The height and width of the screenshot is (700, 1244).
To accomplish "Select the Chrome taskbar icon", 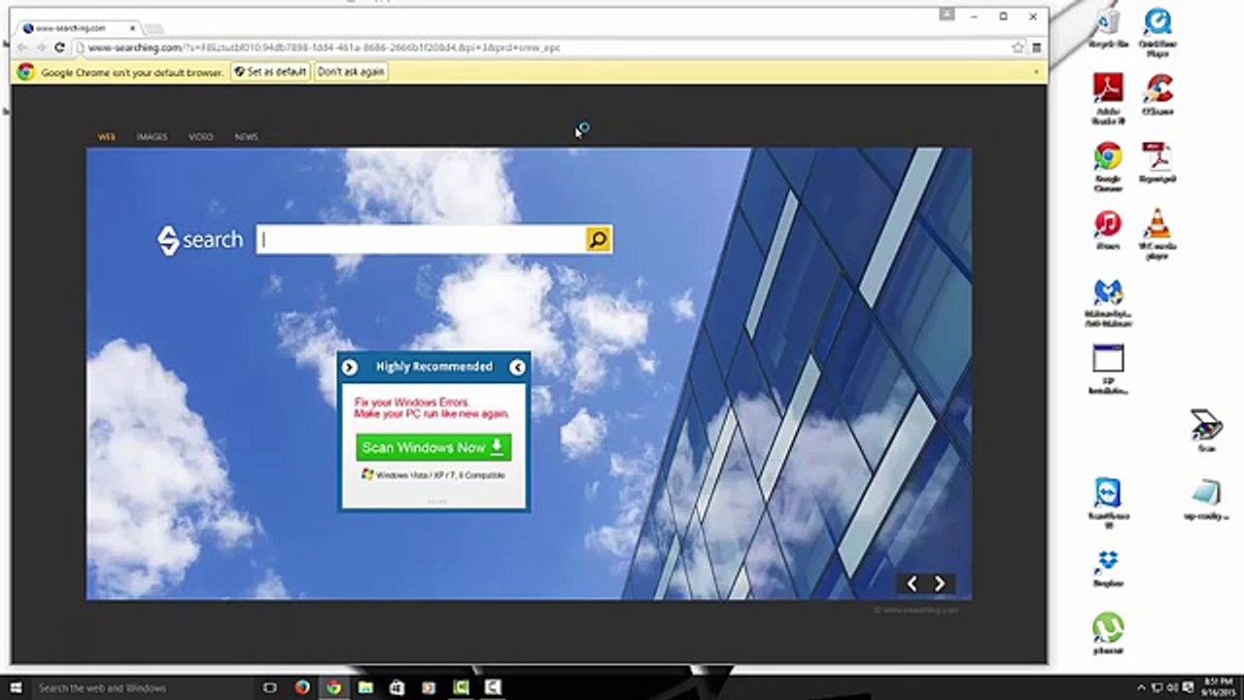I will click(333, 687).
